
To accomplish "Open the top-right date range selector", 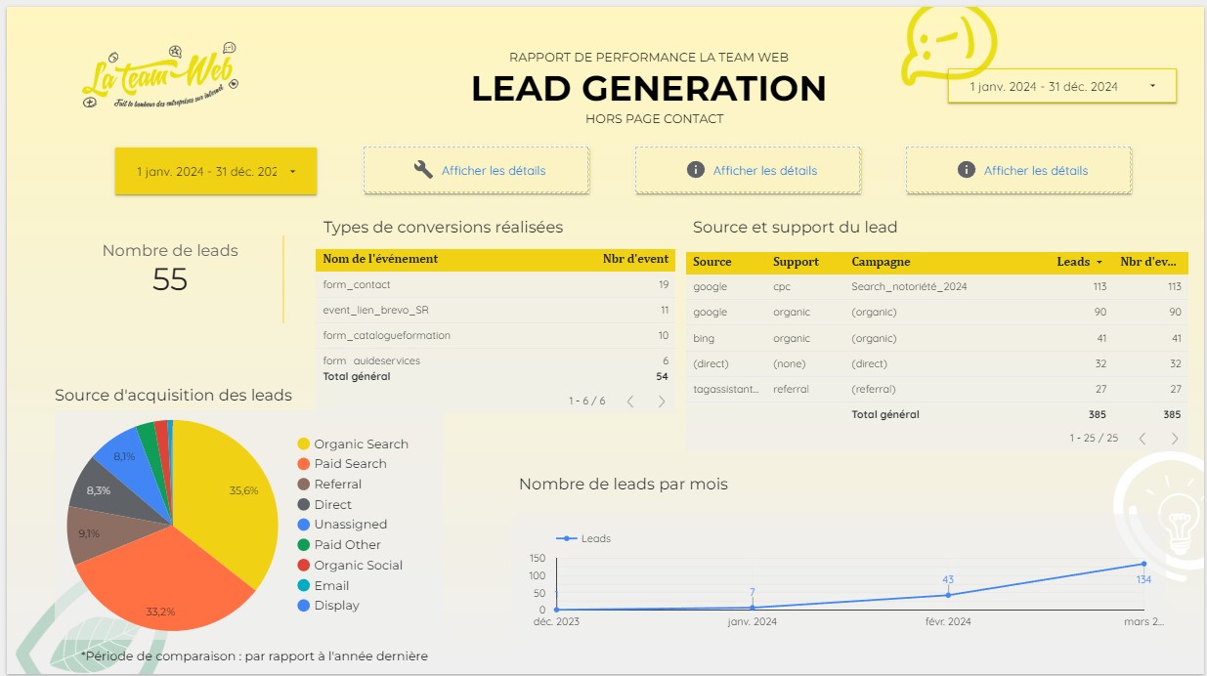I will (x=1062, y=86).
